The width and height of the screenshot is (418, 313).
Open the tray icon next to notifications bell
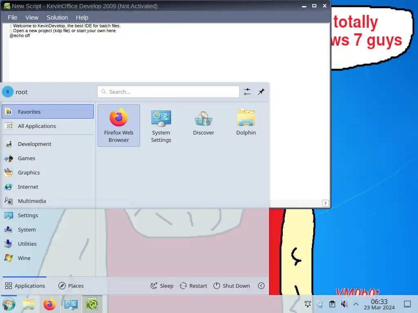(320, 304)
